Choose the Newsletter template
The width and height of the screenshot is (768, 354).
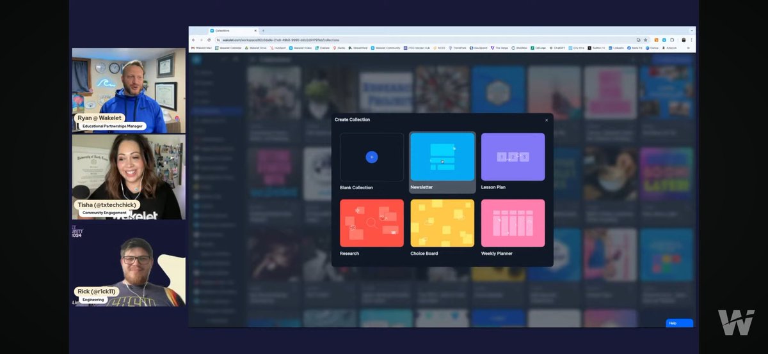(x=443, y=161)
